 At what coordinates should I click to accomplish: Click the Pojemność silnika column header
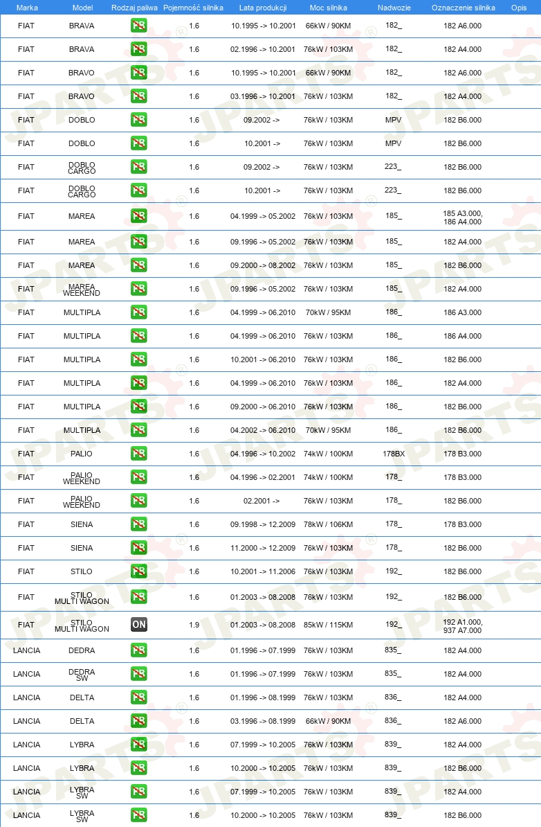coord(193,8)
